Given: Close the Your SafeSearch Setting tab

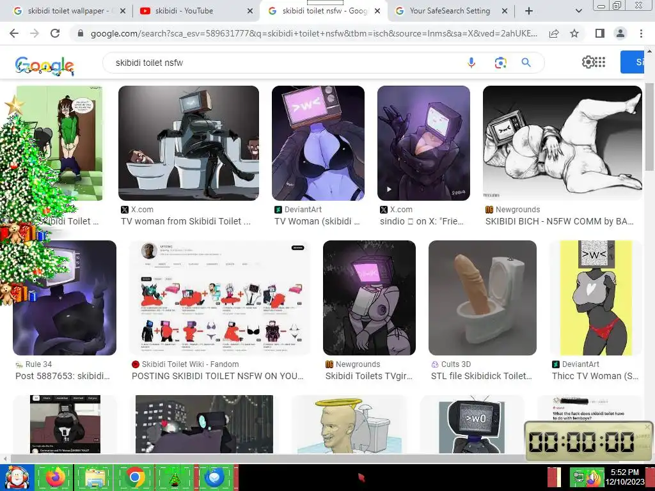Looking at the screenshot, I should 505,12.
